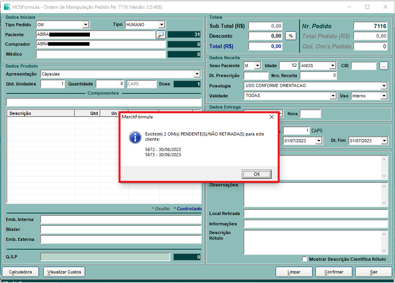Click the Confirmar button

pyautogui.click(x=334, y=272)
